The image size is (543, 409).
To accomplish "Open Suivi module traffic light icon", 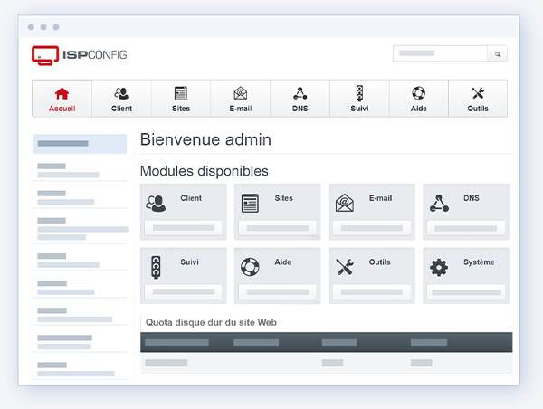I will coord(156,267).
